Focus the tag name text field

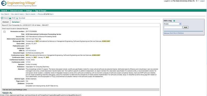click(173, 28)
